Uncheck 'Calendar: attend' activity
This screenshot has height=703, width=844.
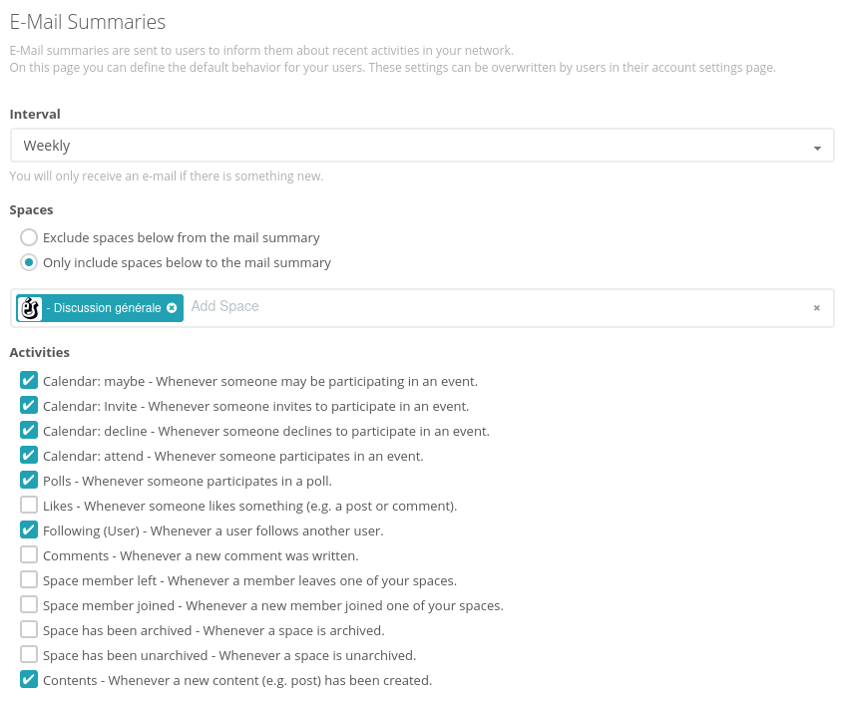click(x=29, y=455)
